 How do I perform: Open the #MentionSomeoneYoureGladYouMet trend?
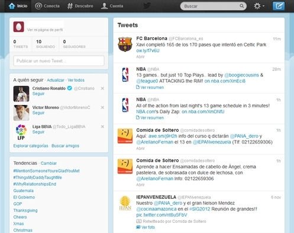point(46,171)
